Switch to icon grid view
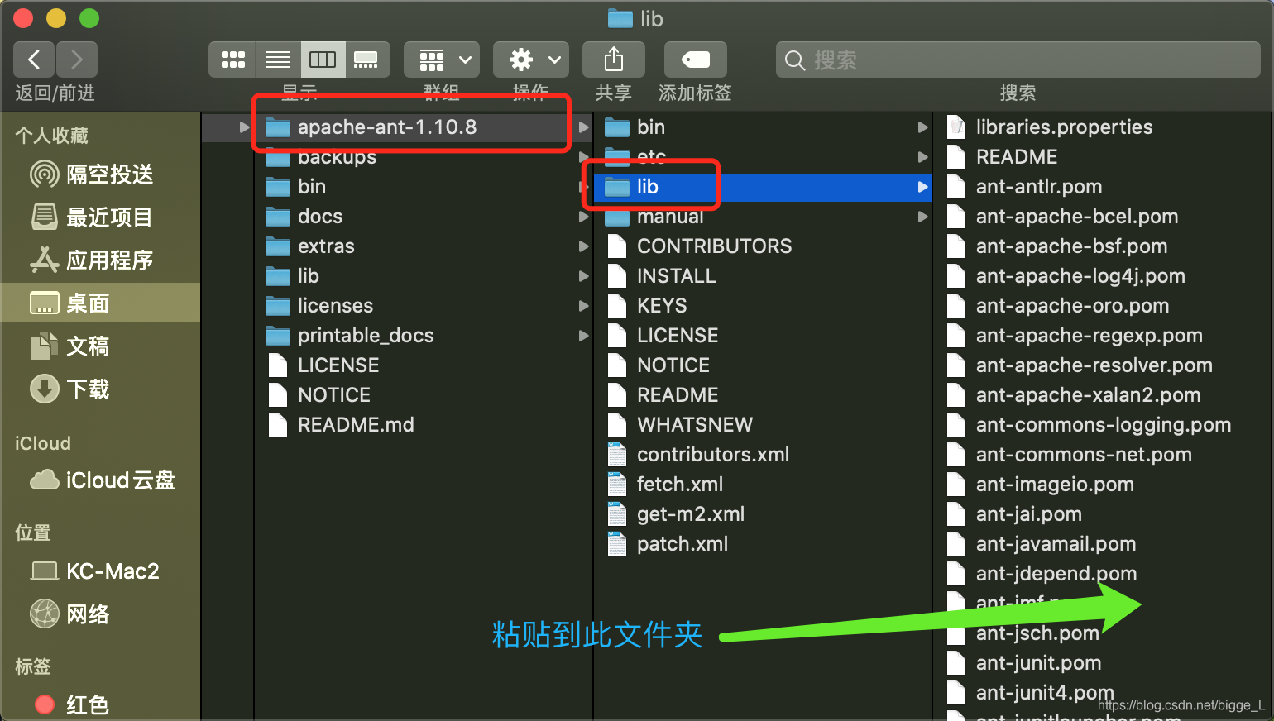 [x=232, y=60]
